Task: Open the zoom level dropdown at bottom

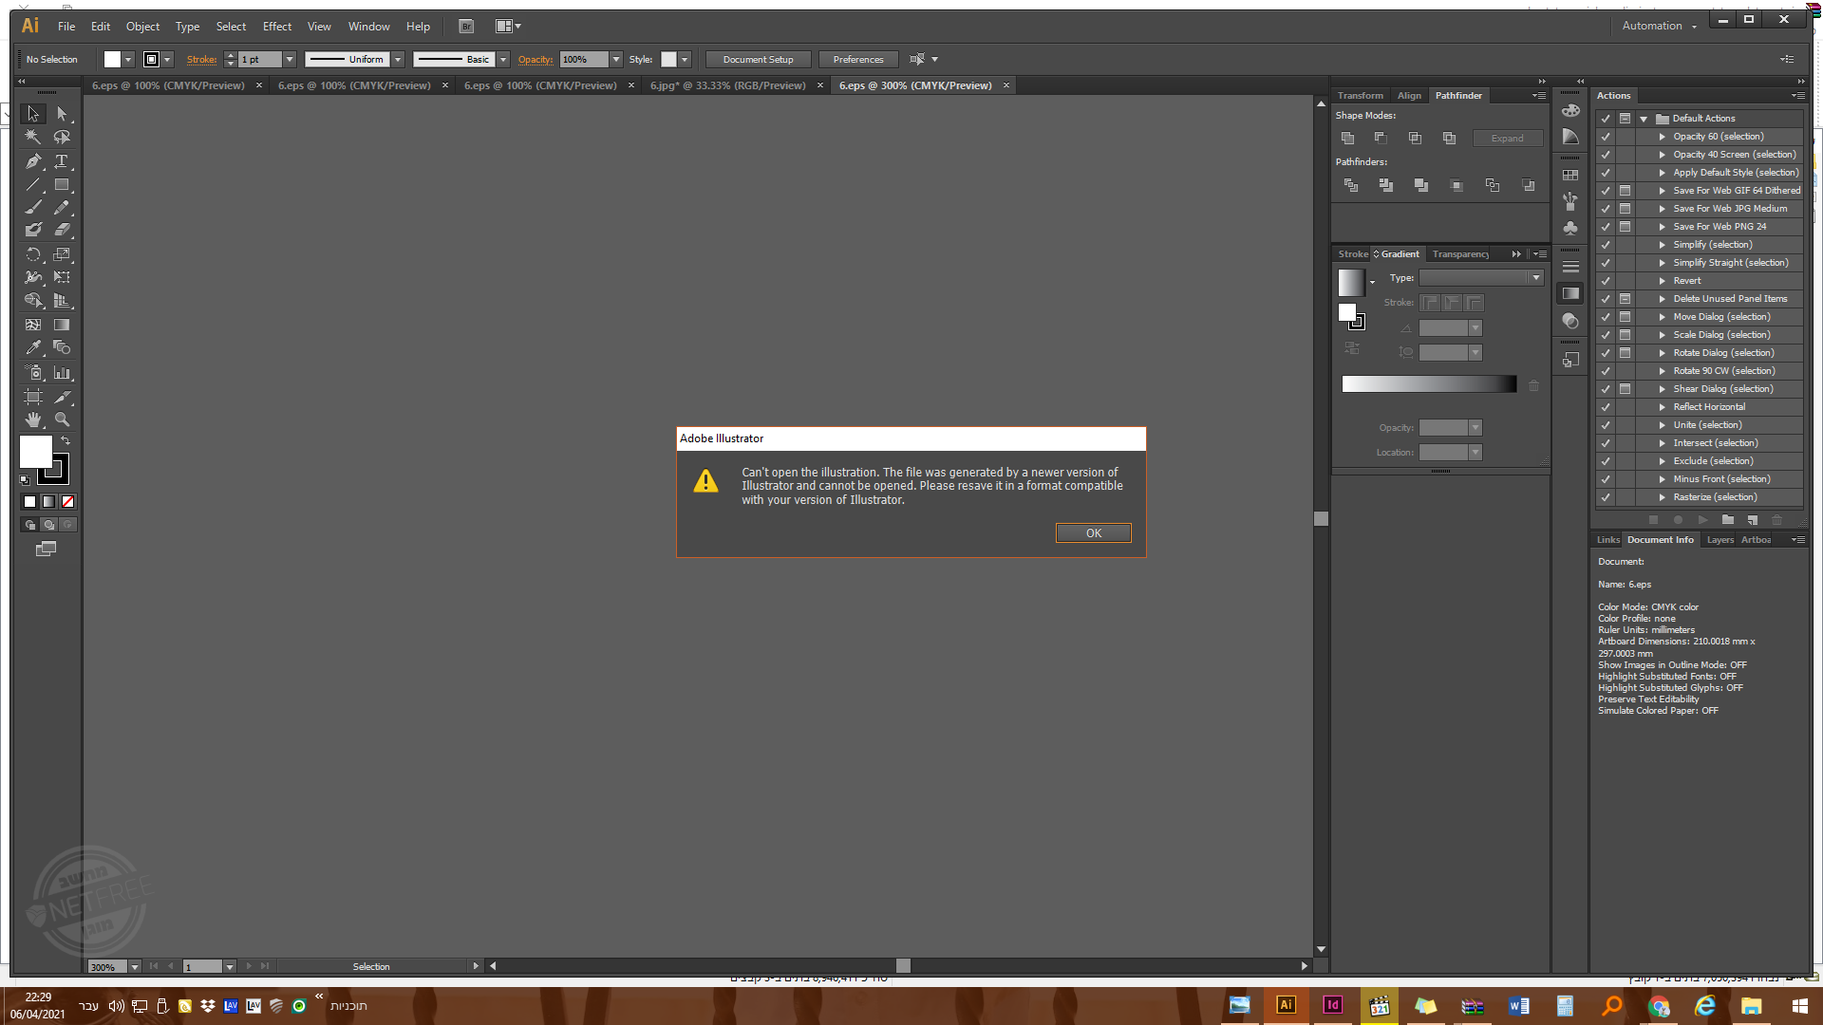Action: pyautogui.click(x=135, y=967)
